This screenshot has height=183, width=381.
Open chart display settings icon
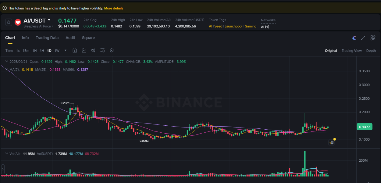102,50
